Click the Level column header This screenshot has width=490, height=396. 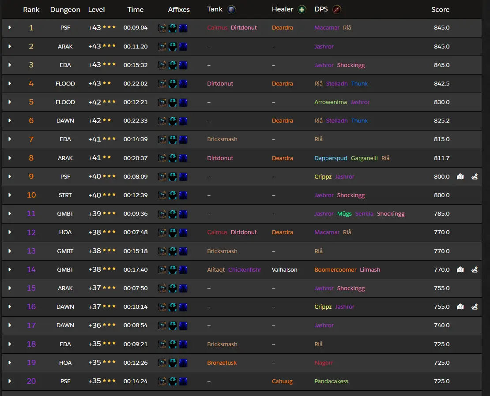pos(97,10)
